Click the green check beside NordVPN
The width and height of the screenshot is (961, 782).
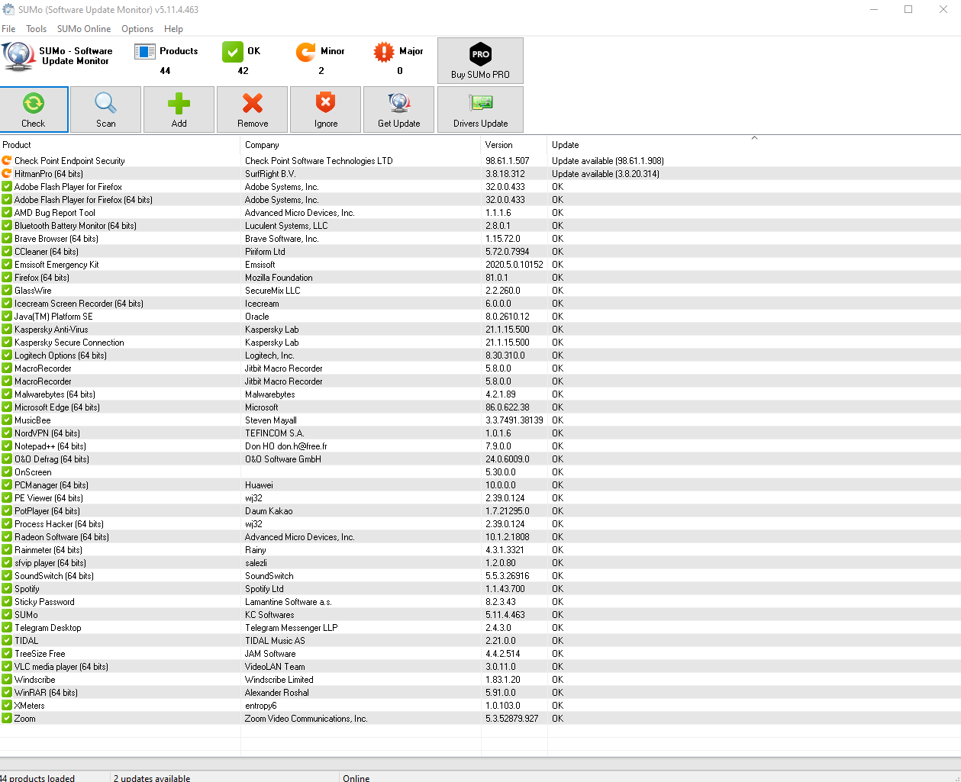click(x=7, y=433)
